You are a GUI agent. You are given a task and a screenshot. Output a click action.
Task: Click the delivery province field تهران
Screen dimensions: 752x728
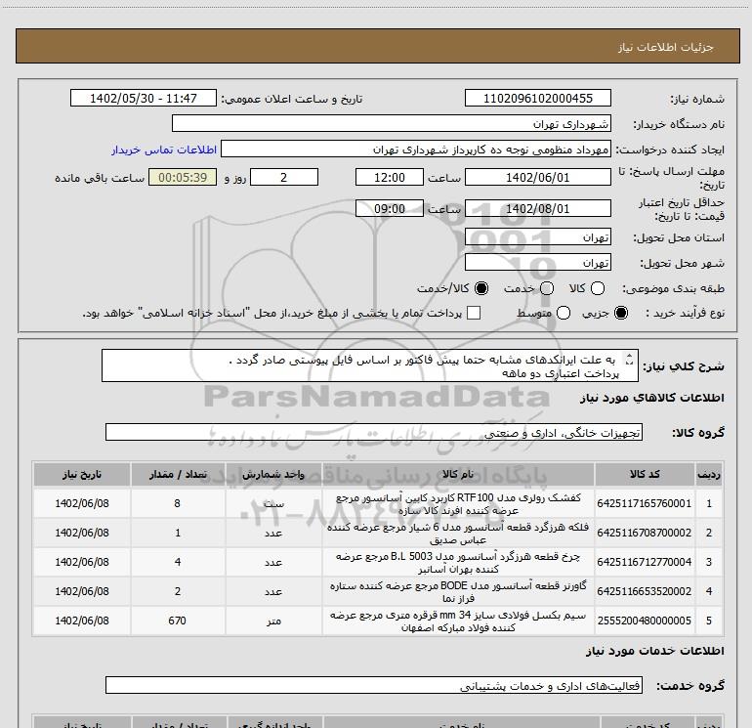tap(537, 237)
